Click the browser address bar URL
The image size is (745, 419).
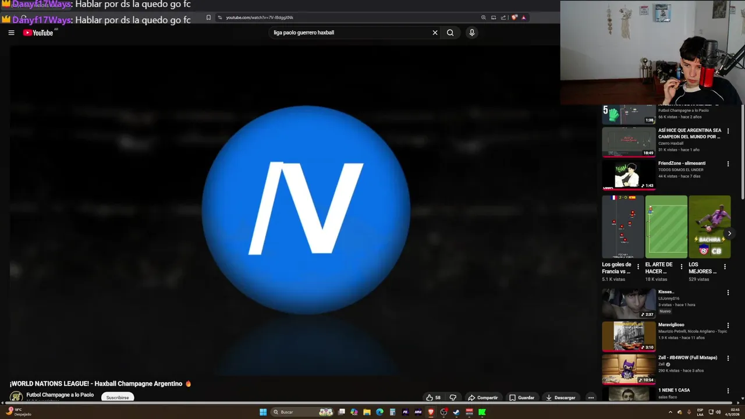[x=260, y=17]
